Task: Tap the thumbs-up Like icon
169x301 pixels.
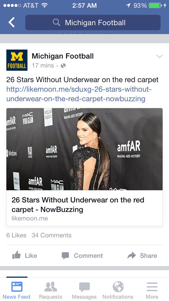Action: click(x=16, y=255)
